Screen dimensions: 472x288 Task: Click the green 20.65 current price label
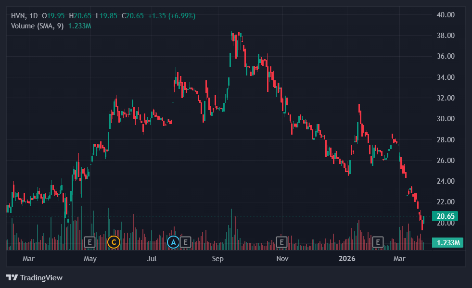pyautogui.click(x=445, y=216)
